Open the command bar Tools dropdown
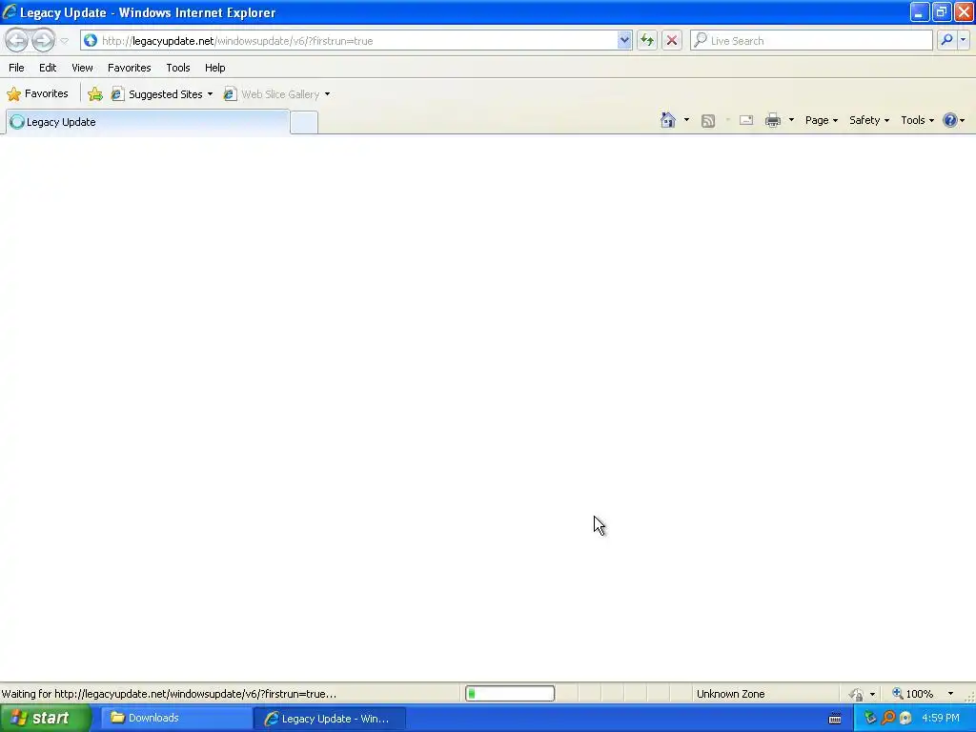The image size is (976, 732). coord(918,120)
